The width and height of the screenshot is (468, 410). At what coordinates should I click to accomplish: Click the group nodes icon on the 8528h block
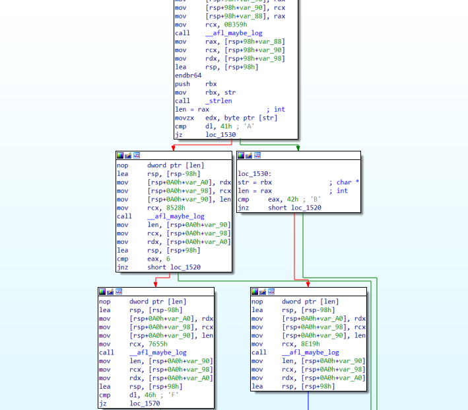click(x=136, y=155)
